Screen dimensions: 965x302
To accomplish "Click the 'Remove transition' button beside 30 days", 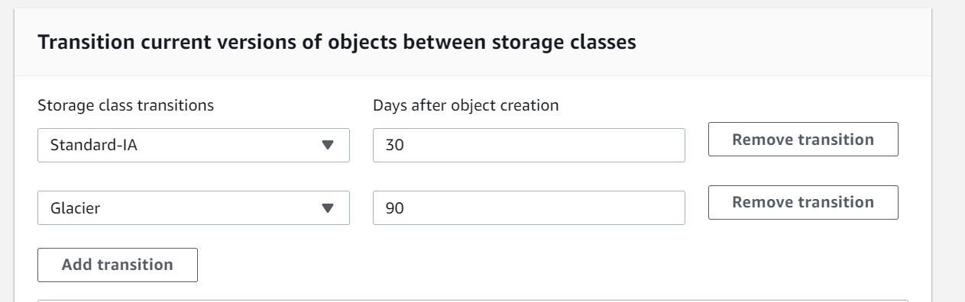I will [803, 140].
